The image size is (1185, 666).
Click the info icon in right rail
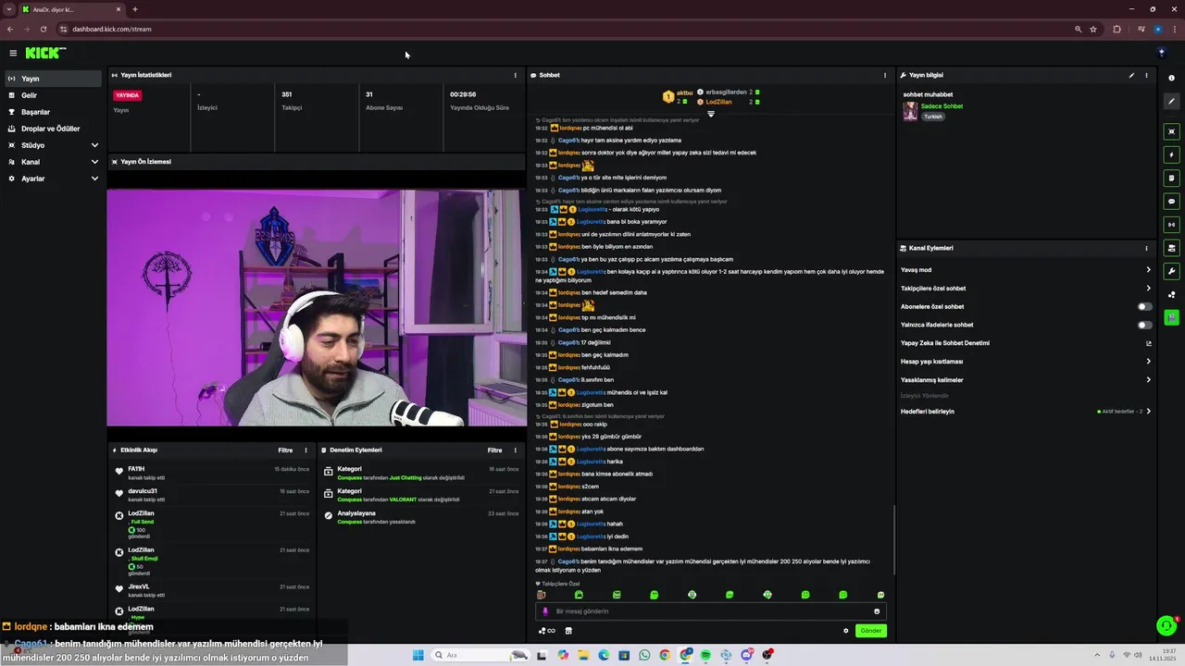pyautogui.click(x=1172, y=78)
